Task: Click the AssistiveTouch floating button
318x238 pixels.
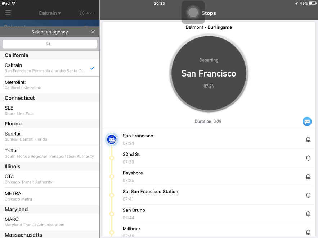Action: pos(193,13)
